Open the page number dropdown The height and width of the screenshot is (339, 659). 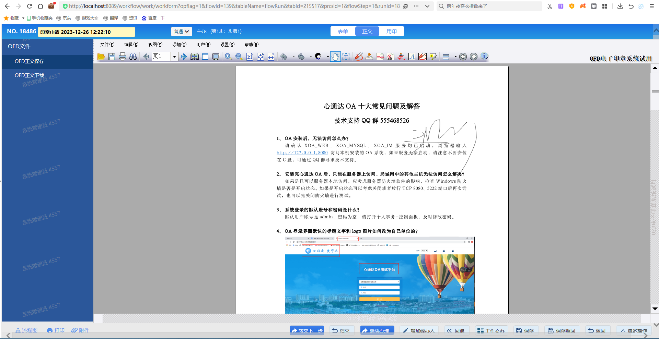[x=174, y=57]
